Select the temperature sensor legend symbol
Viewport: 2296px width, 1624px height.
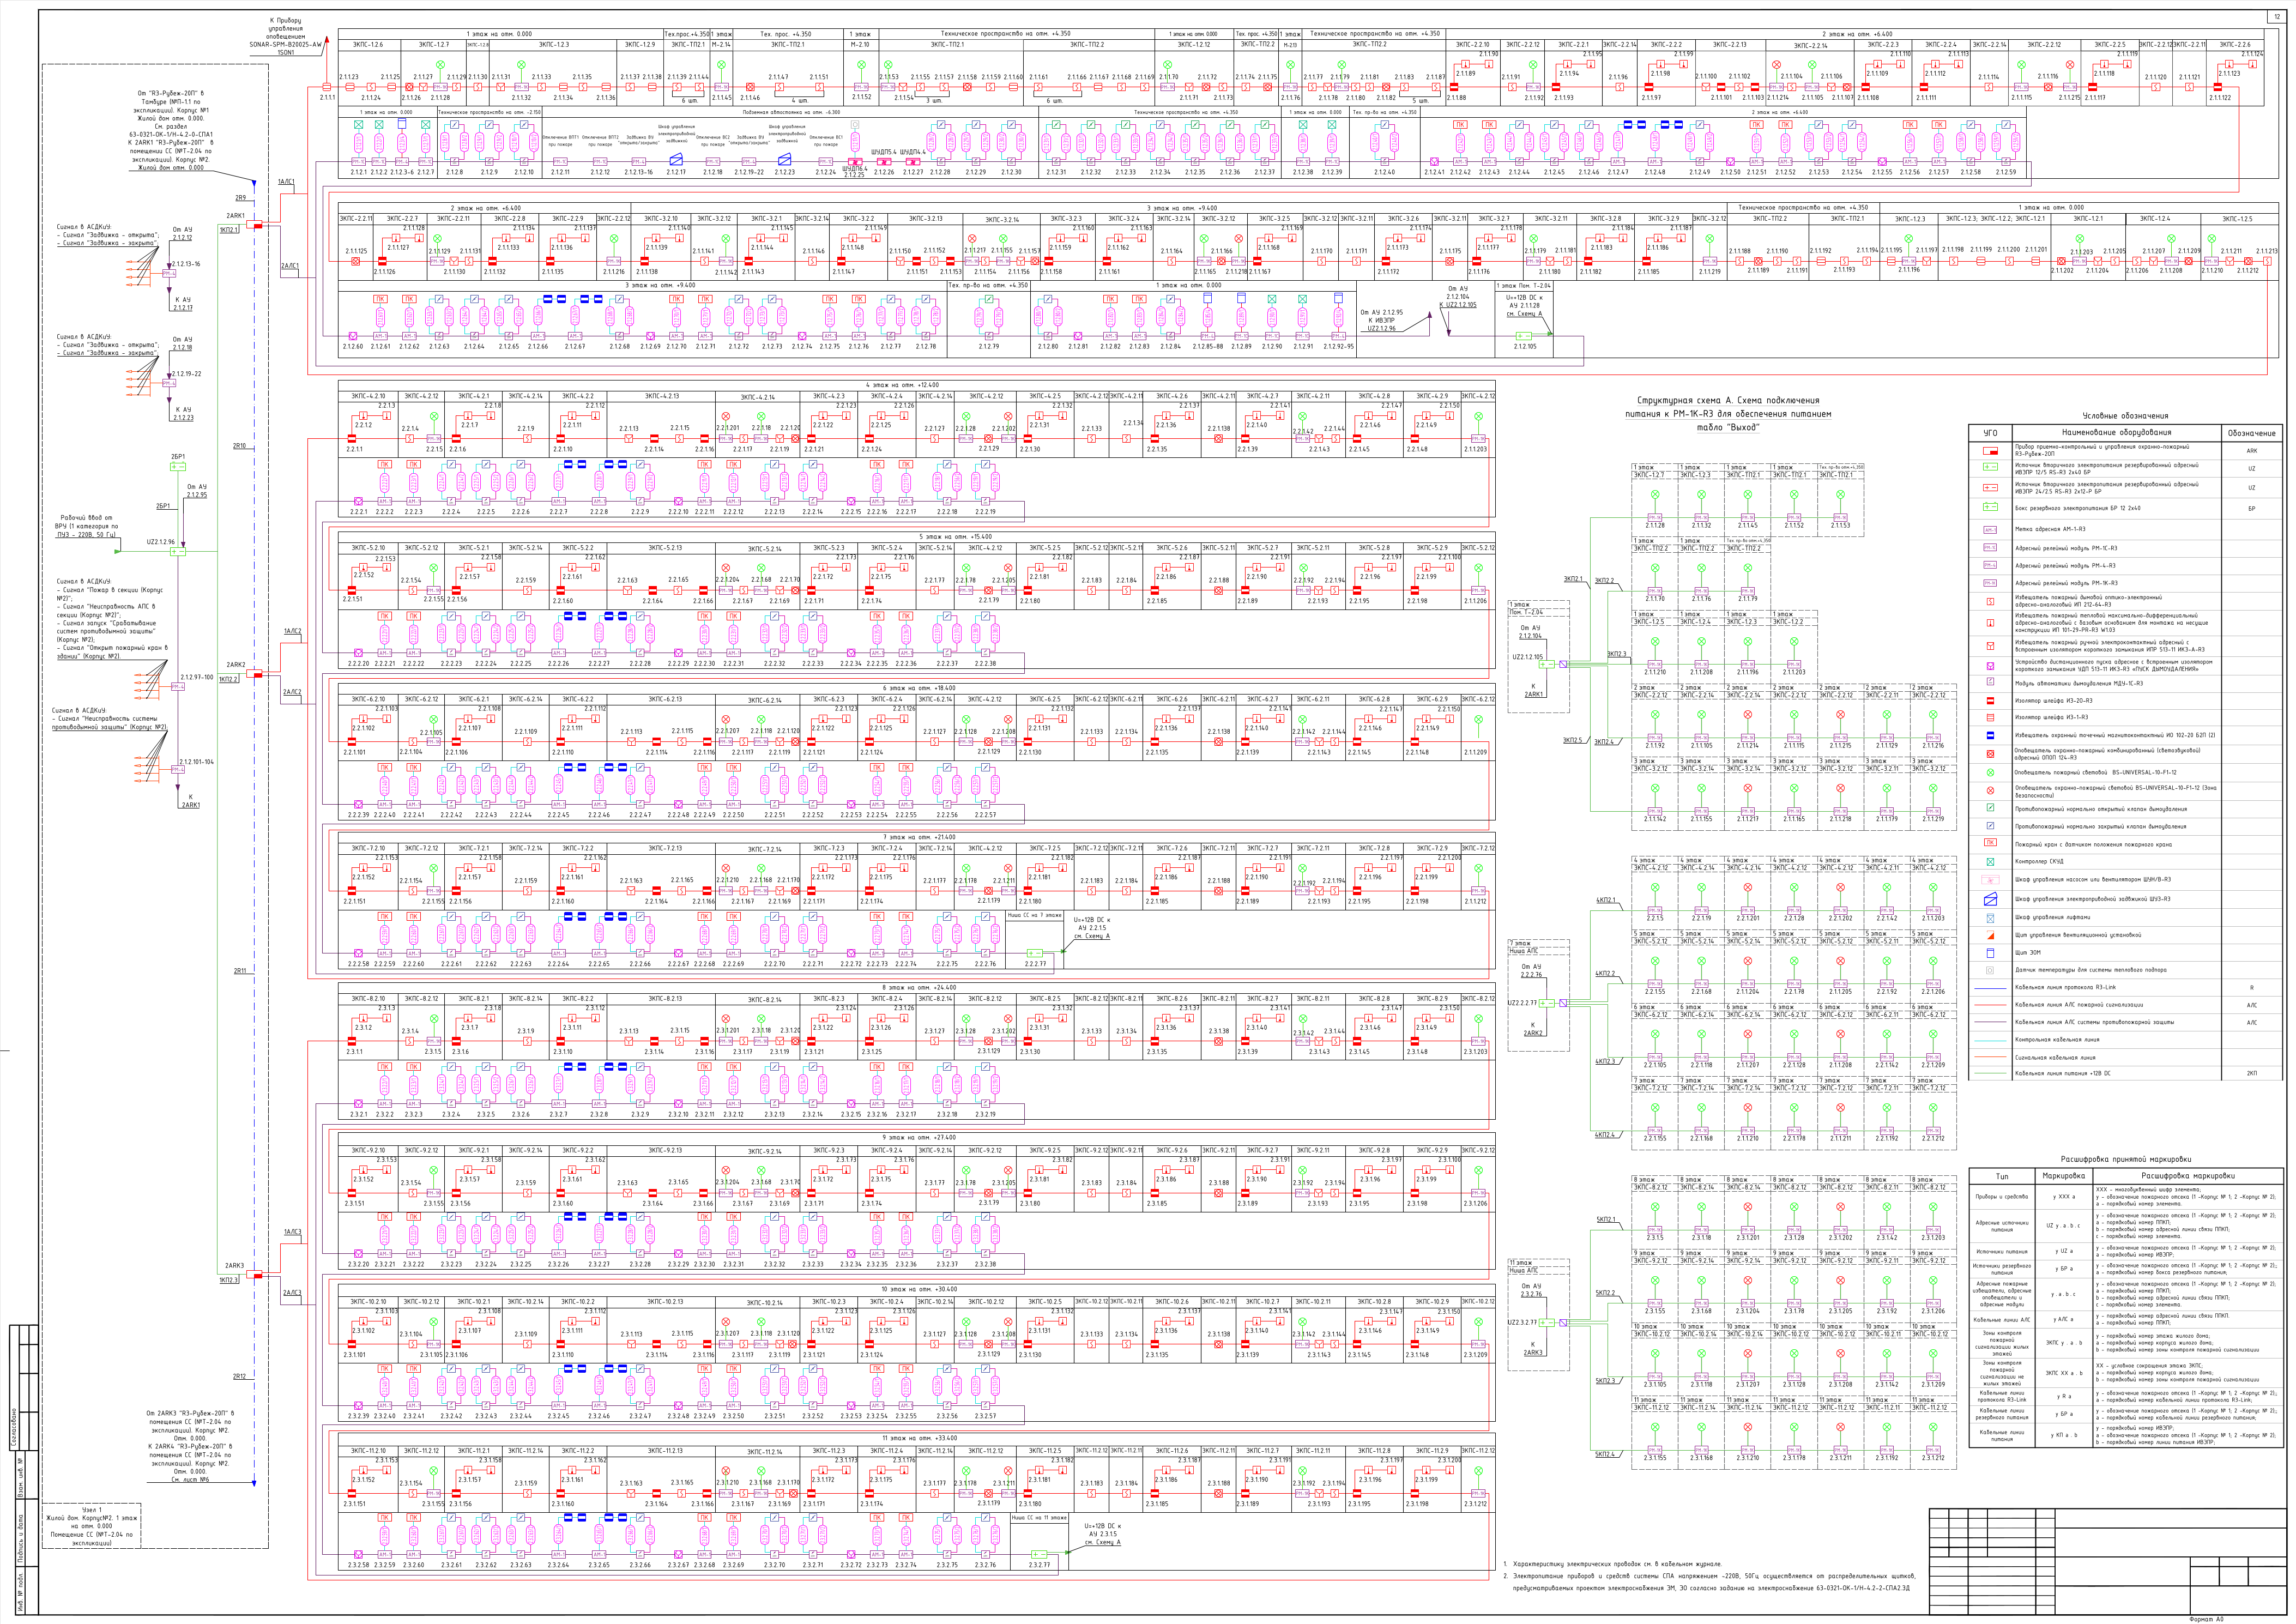coord(1990,970)
